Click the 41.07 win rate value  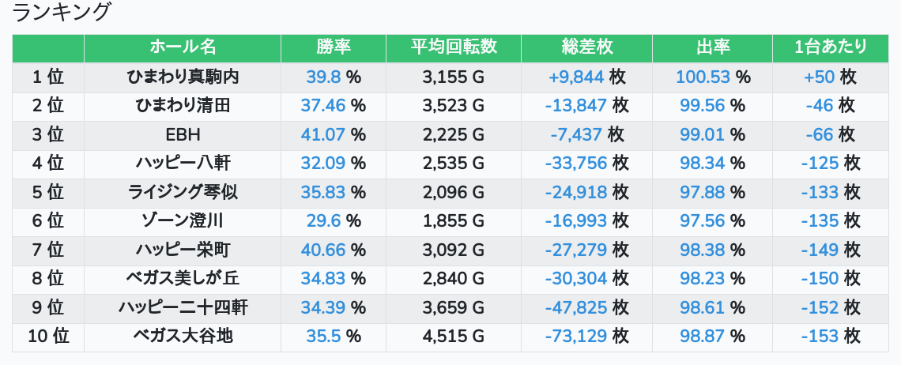[322, 134]
